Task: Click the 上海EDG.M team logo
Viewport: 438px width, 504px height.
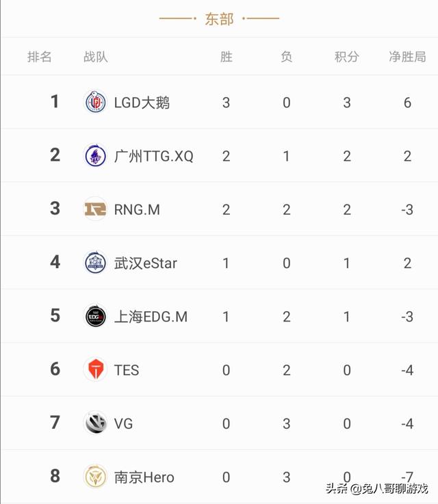Action: (95, 316)
